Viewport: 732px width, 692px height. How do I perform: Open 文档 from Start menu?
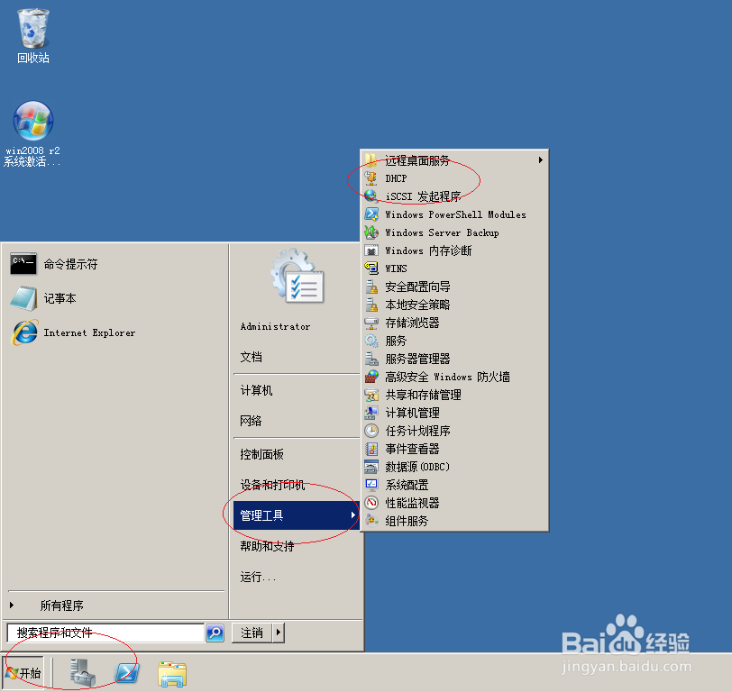click(296, 357)
